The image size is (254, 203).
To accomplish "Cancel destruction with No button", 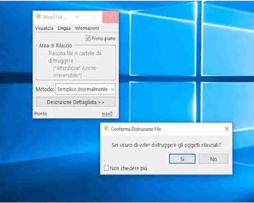I will point(213,159).
